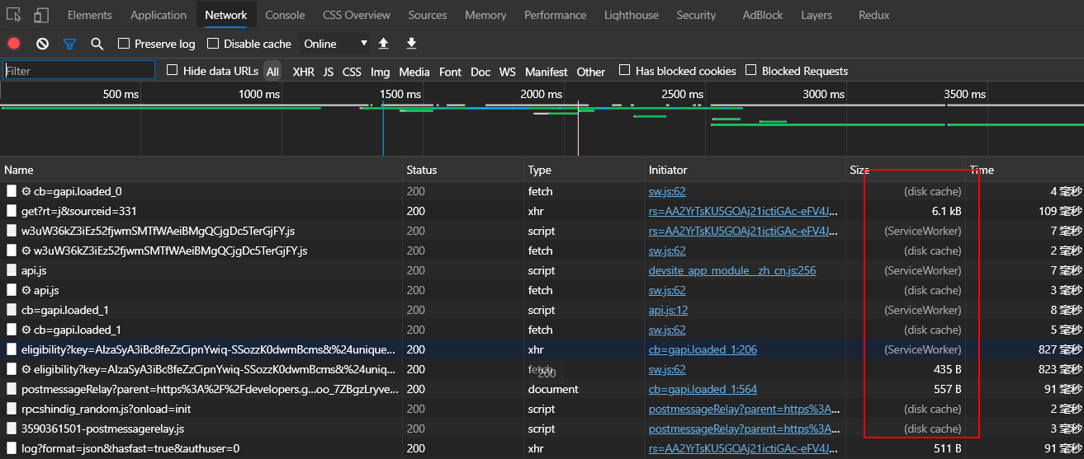Clear the network log
This screenshot has width=1084, height=459.
coord(42,44)
